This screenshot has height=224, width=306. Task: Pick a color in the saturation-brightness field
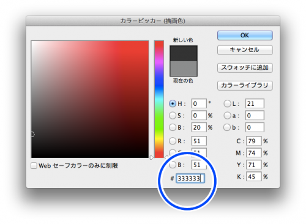pyautogui.click(x=90, y=99)
